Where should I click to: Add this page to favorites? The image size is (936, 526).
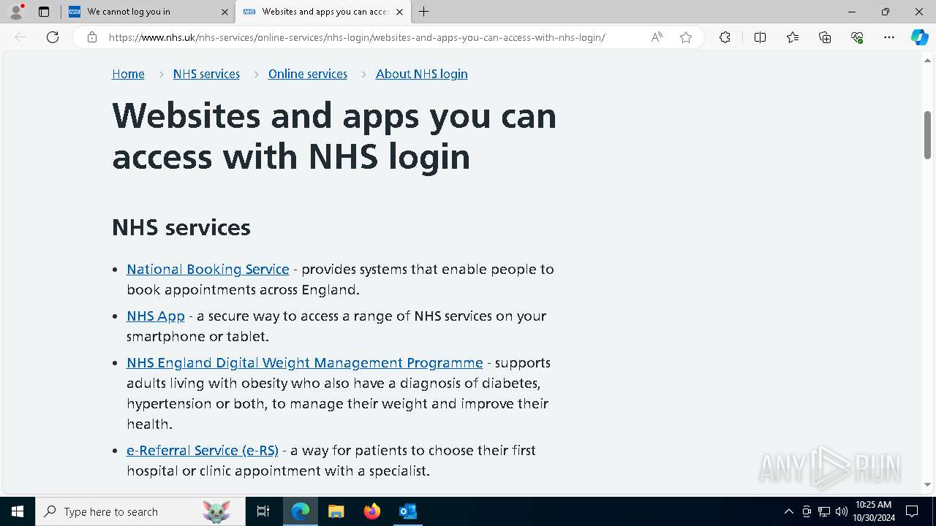pos(686,37)
